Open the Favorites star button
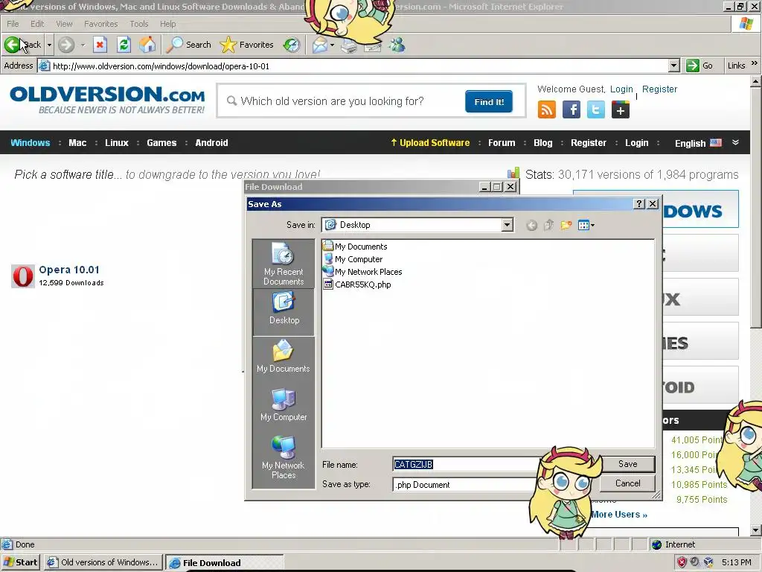Viewport: 762px width, 572px height. click(x=246, y=45)
